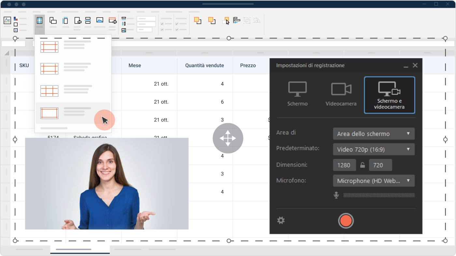Click the align-left arrow icon in toolbar
Screen dimensions: 456x256
pyautogui.click(x=236, y=20)
